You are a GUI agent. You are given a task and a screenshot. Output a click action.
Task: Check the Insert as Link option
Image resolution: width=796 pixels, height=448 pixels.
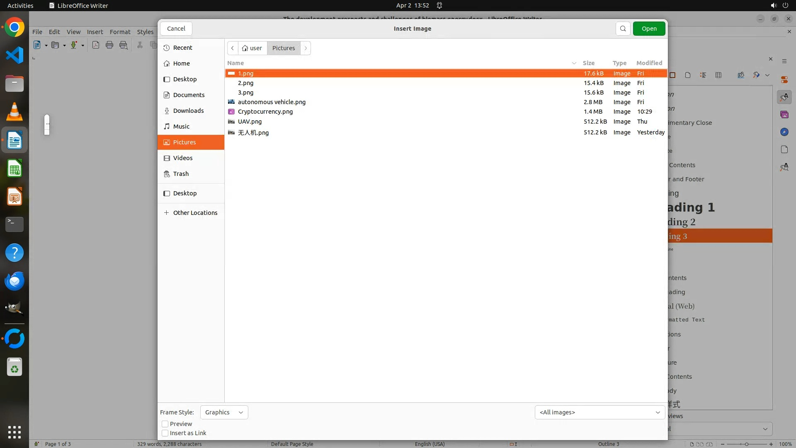click(165, 433)
